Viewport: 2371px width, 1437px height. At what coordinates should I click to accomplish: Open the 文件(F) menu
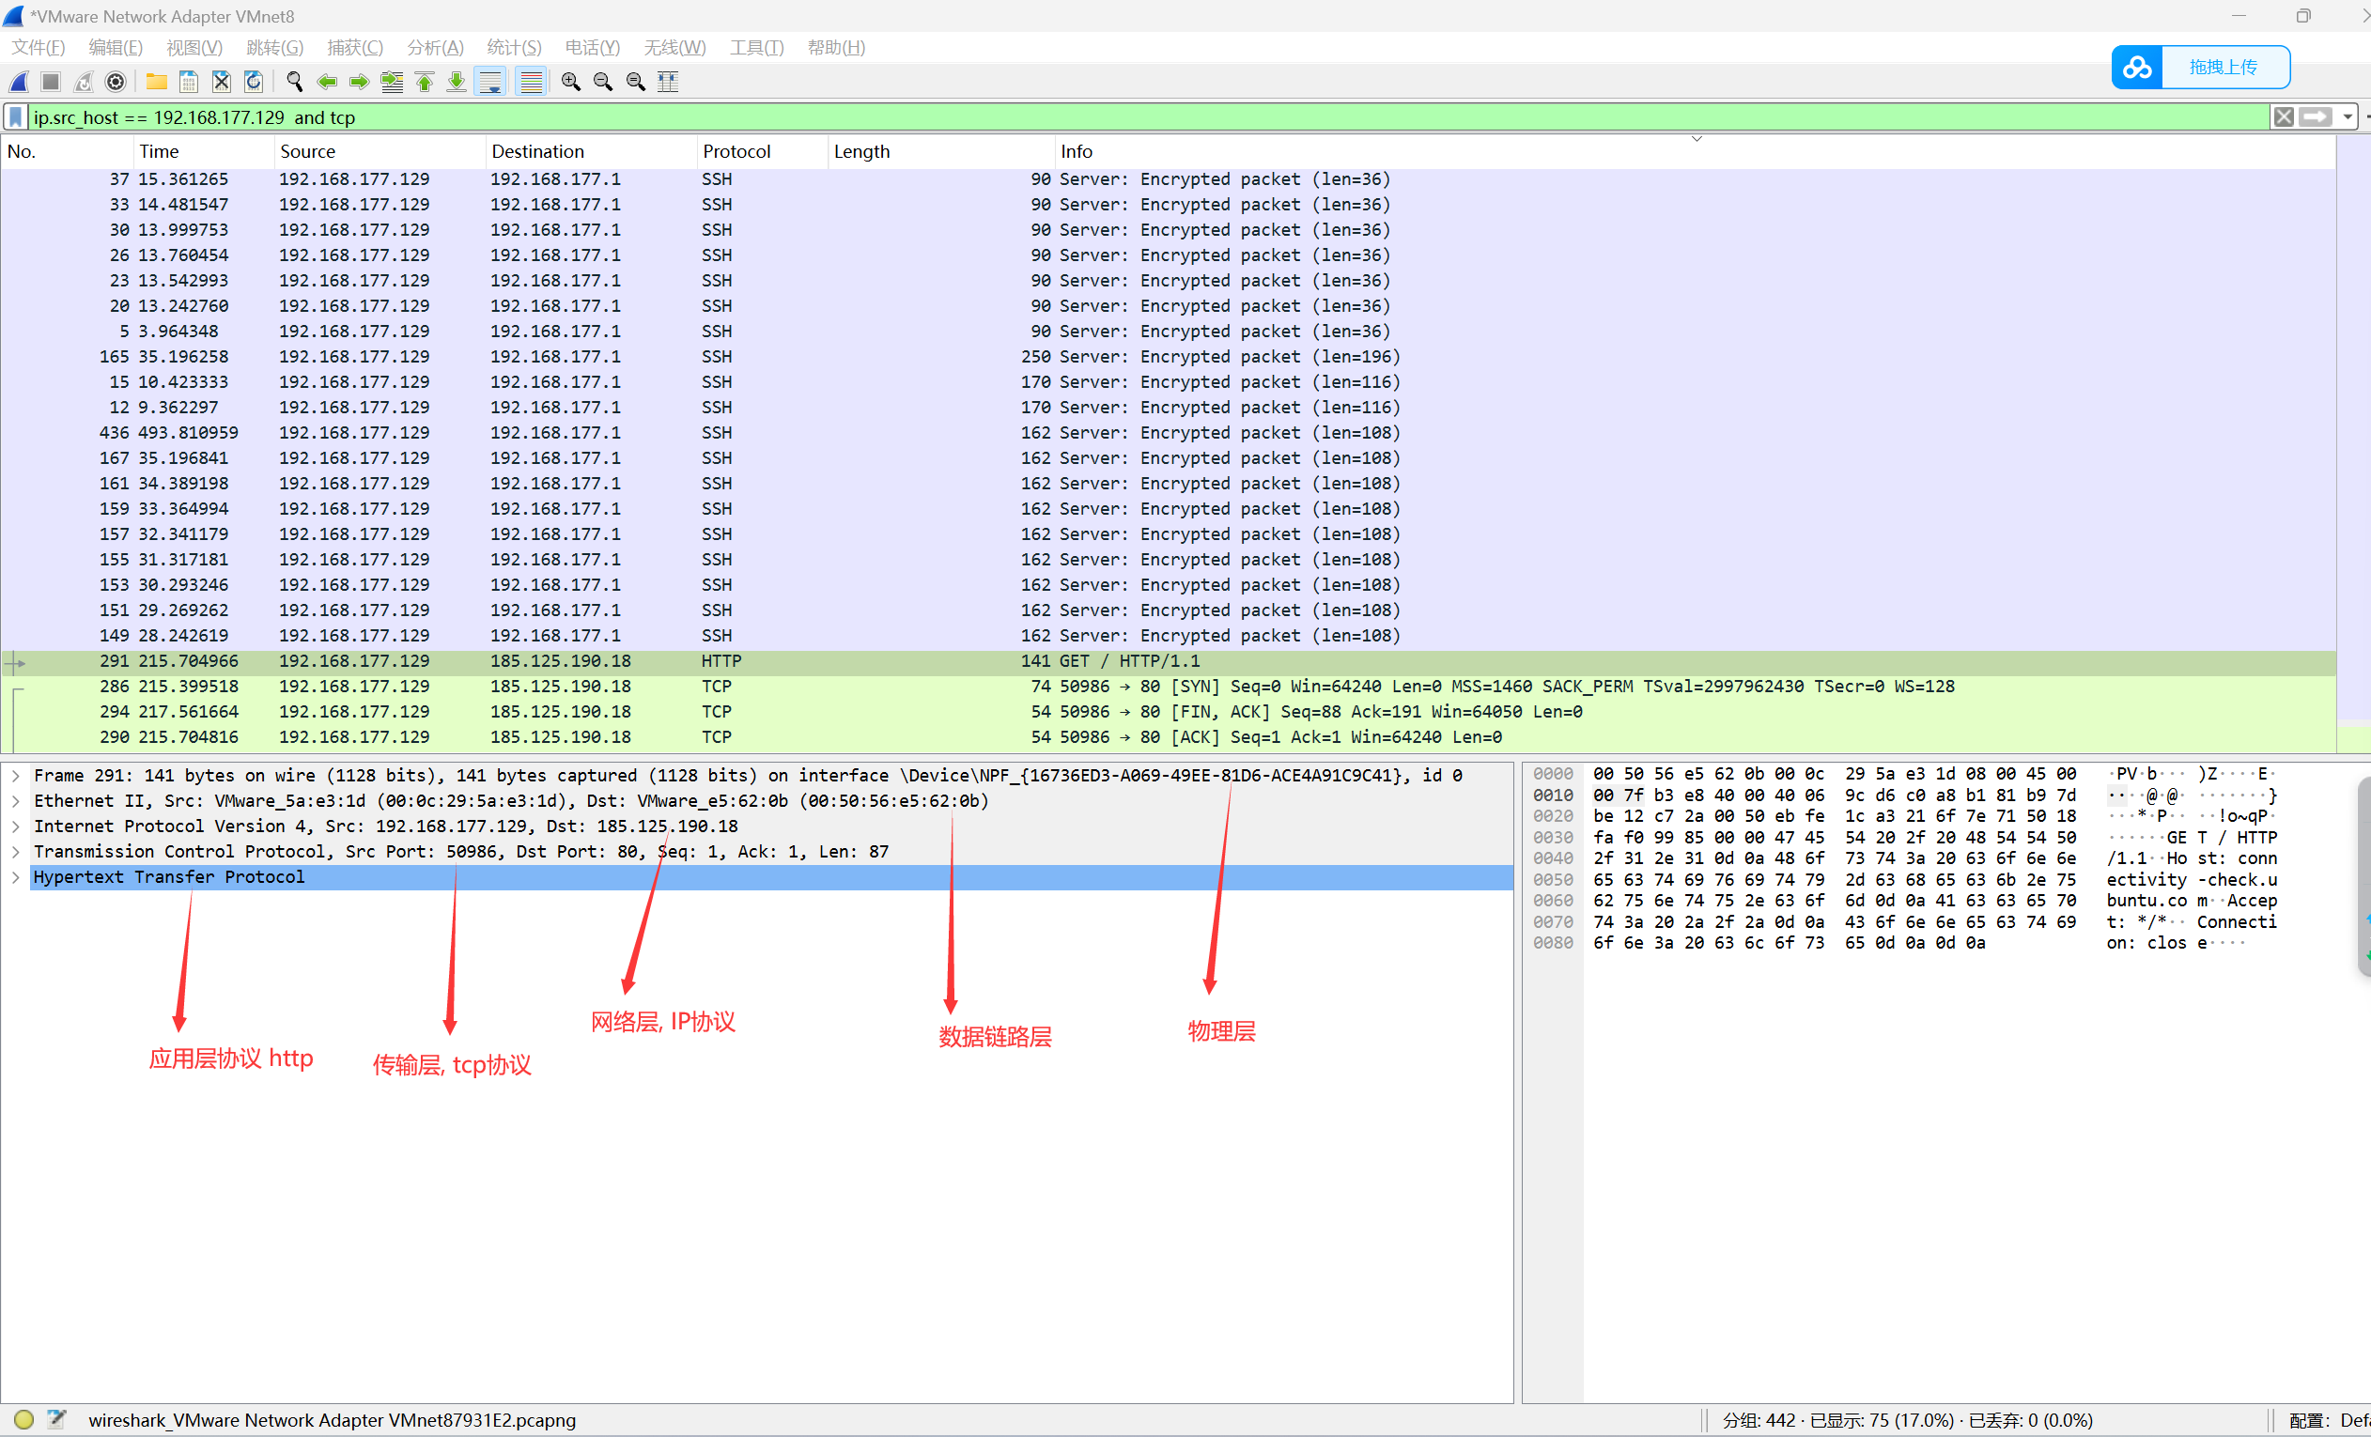tap(39, 47)
